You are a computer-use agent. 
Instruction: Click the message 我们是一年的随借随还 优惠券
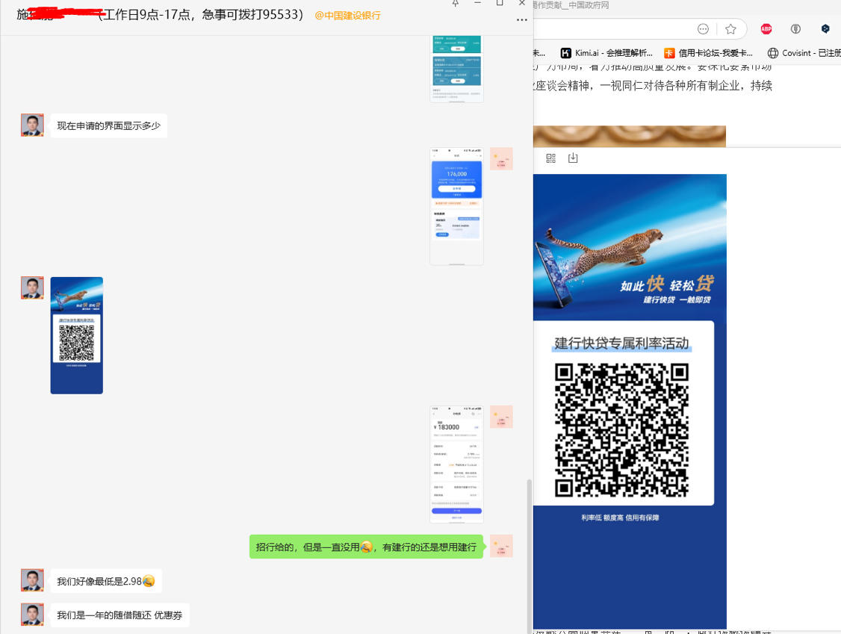tap(120, 615)
